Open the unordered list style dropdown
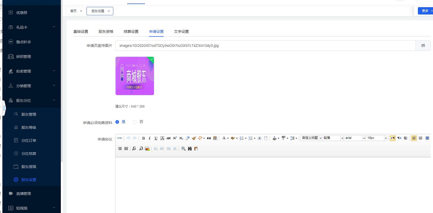Viewport: 433px width, 213px height. (x=255, y=138)
